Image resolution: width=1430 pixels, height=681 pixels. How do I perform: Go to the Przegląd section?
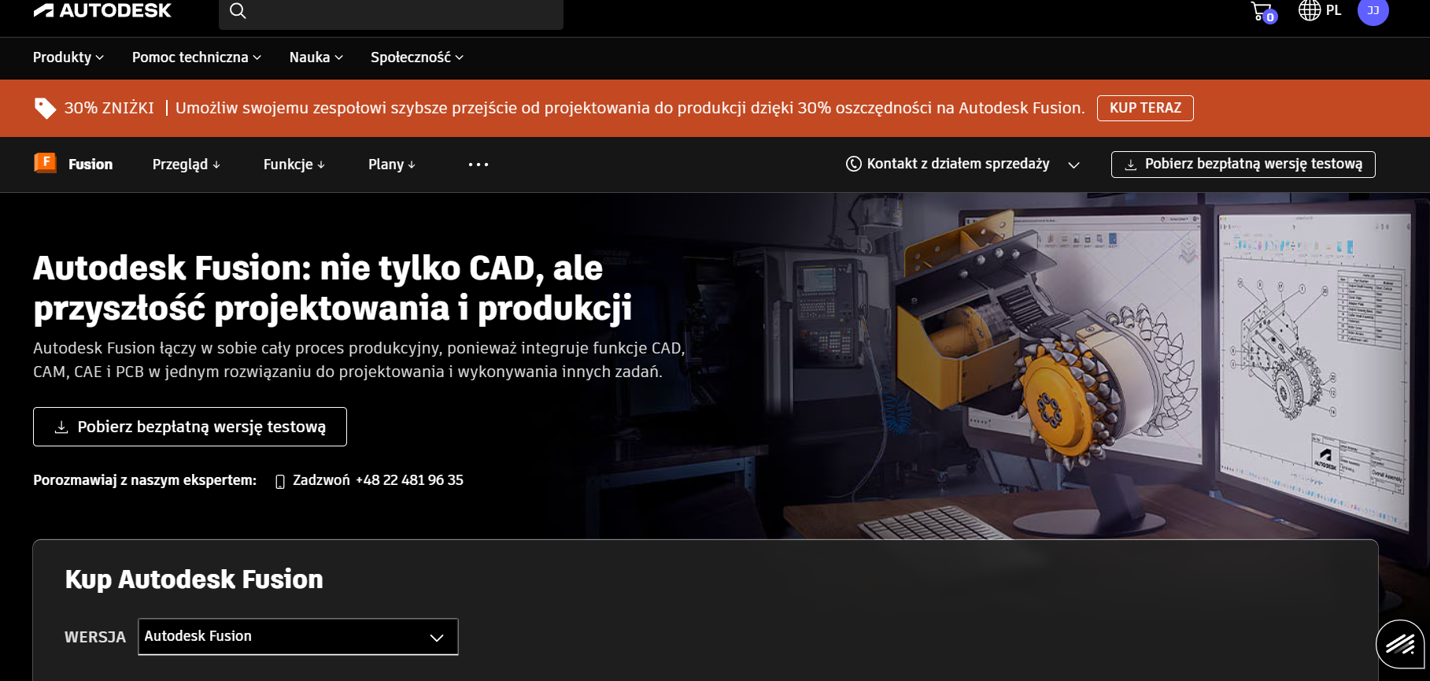coord(187,165)
